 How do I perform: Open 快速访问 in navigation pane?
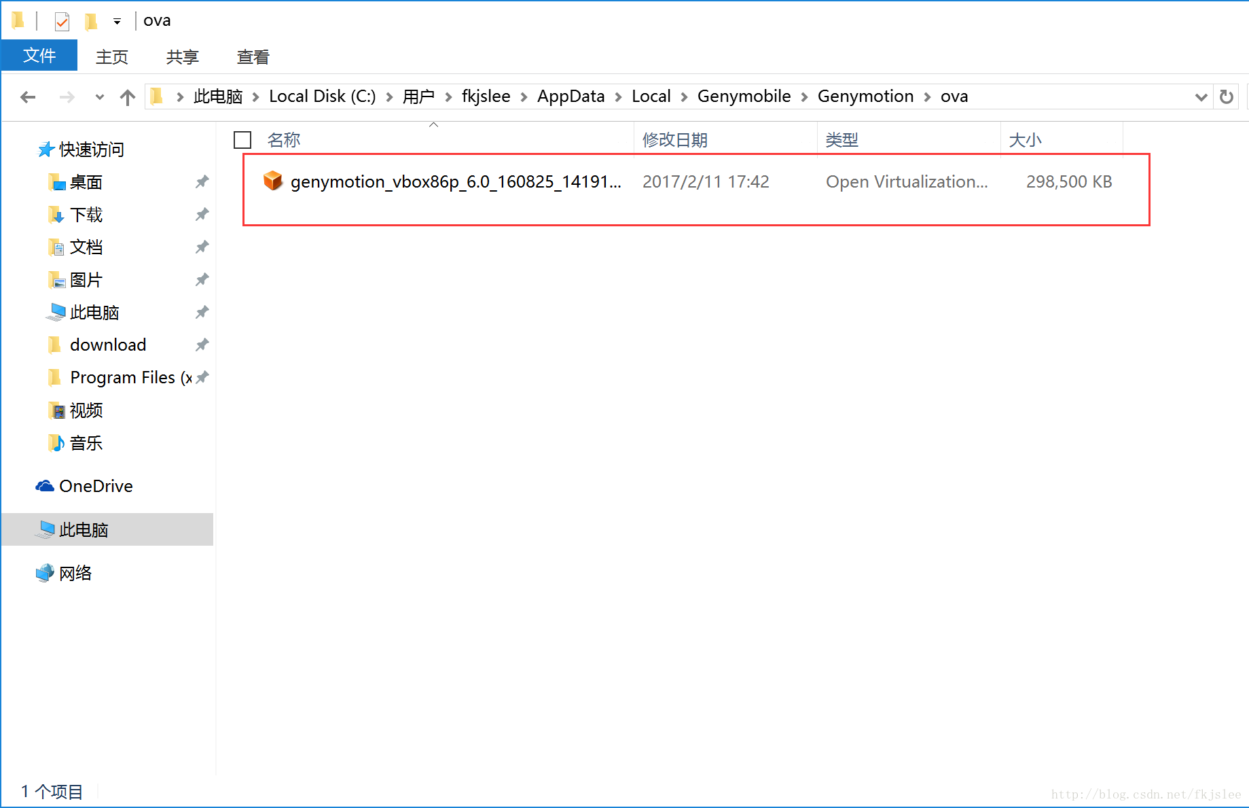point(91,150)
